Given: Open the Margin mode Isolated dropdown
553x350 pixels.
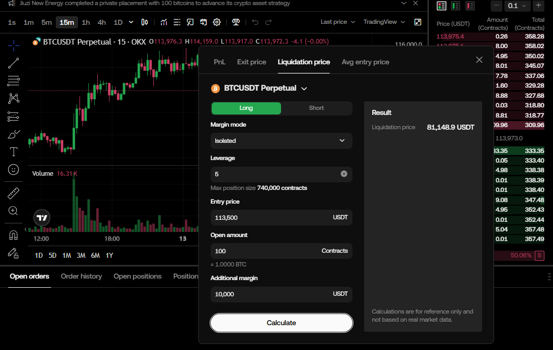Looking at the screenshot, I should (x=281, y=141).
